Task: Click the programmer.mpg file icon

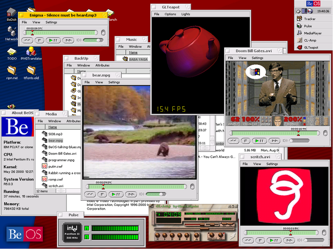Action: point(45,160)
